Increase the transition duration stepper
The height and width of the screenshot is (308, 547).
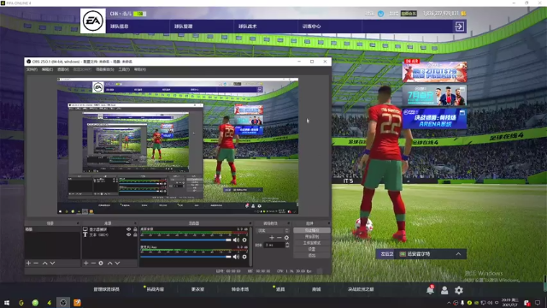pos(287,244)
